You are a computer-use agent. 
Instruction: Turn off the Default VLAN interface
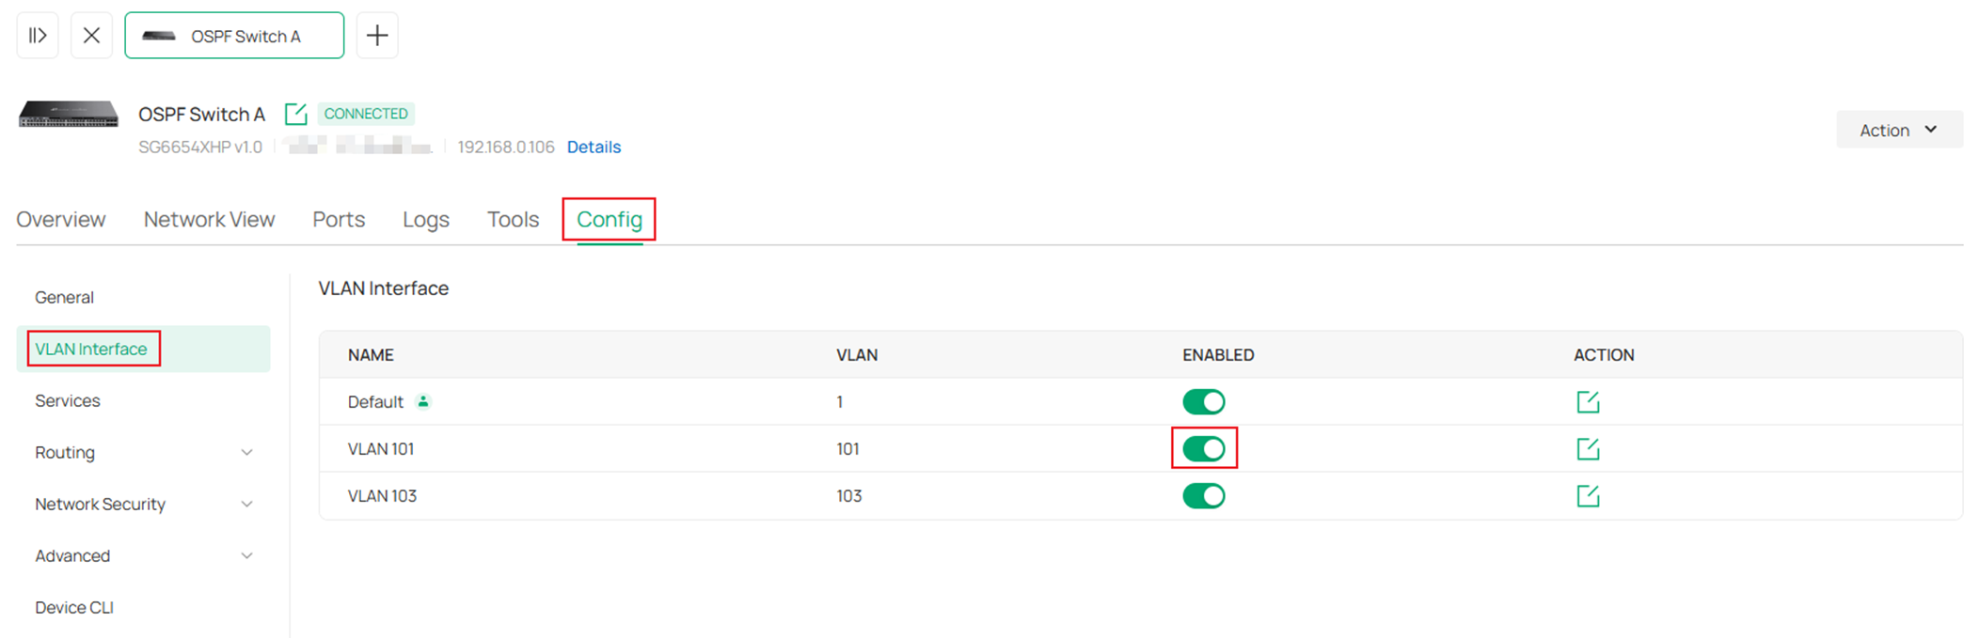pyautogui.click(x=1205, y=401)
